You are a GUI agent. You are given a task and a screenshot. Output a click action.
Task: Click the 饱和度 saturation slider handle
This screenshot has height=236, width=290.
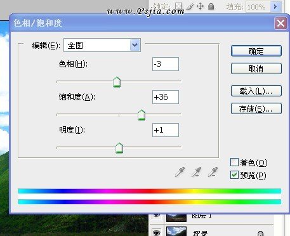point(142,115)
